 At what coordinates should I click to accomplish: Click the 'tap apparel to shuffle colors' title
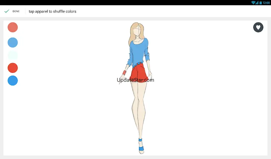[52, 11]
